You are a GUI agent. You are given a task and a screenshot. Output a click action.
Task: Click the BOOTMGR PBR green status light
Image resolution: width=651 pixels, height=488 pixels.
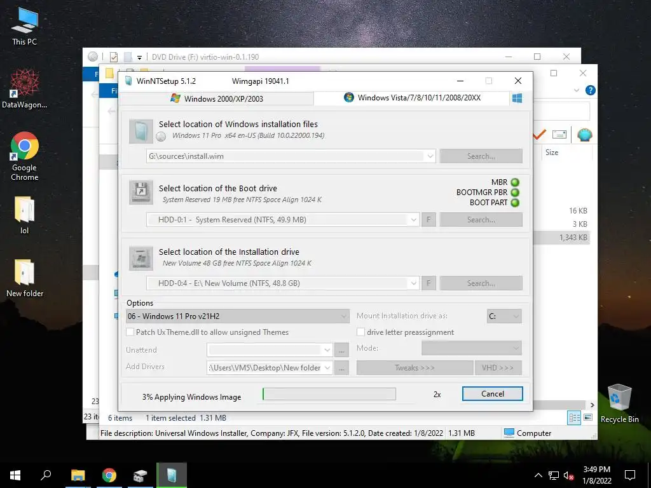coord(515,193)
